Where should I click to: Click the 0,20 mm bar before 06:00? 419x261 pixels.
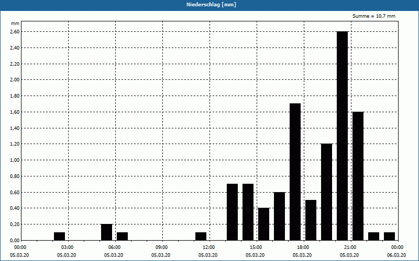(x=107, y=232)
